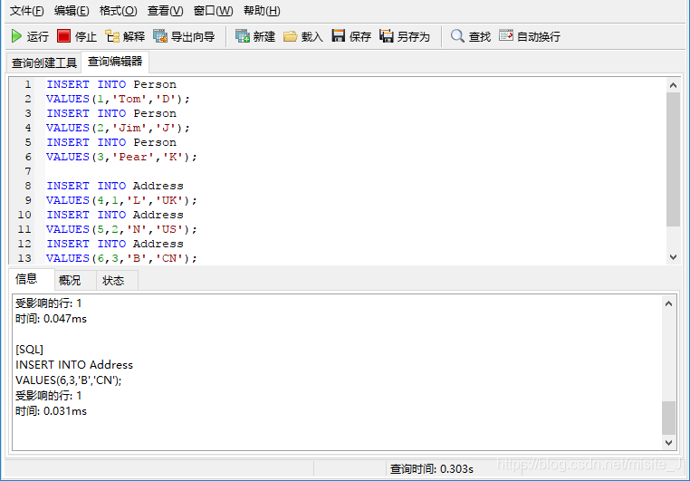Select the 查询编辑器 tab
This screenshot has width=690, height=481.
pos(115,62)
